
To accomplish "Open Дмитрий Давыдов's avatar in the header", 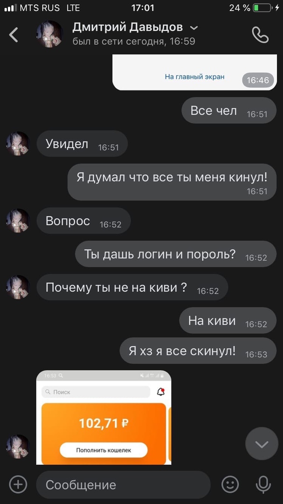I will 49,35.
